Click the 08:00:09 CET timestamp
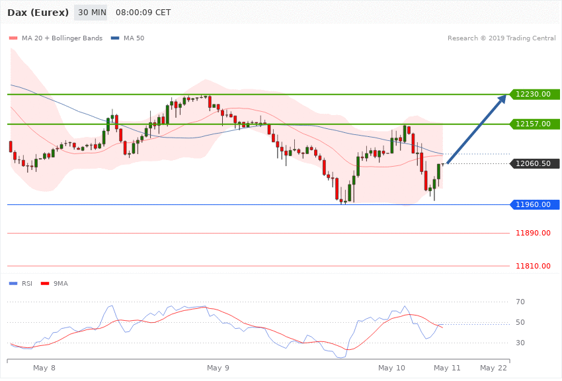This screenshot has width=562, height=381. click(x=143, y=13)
